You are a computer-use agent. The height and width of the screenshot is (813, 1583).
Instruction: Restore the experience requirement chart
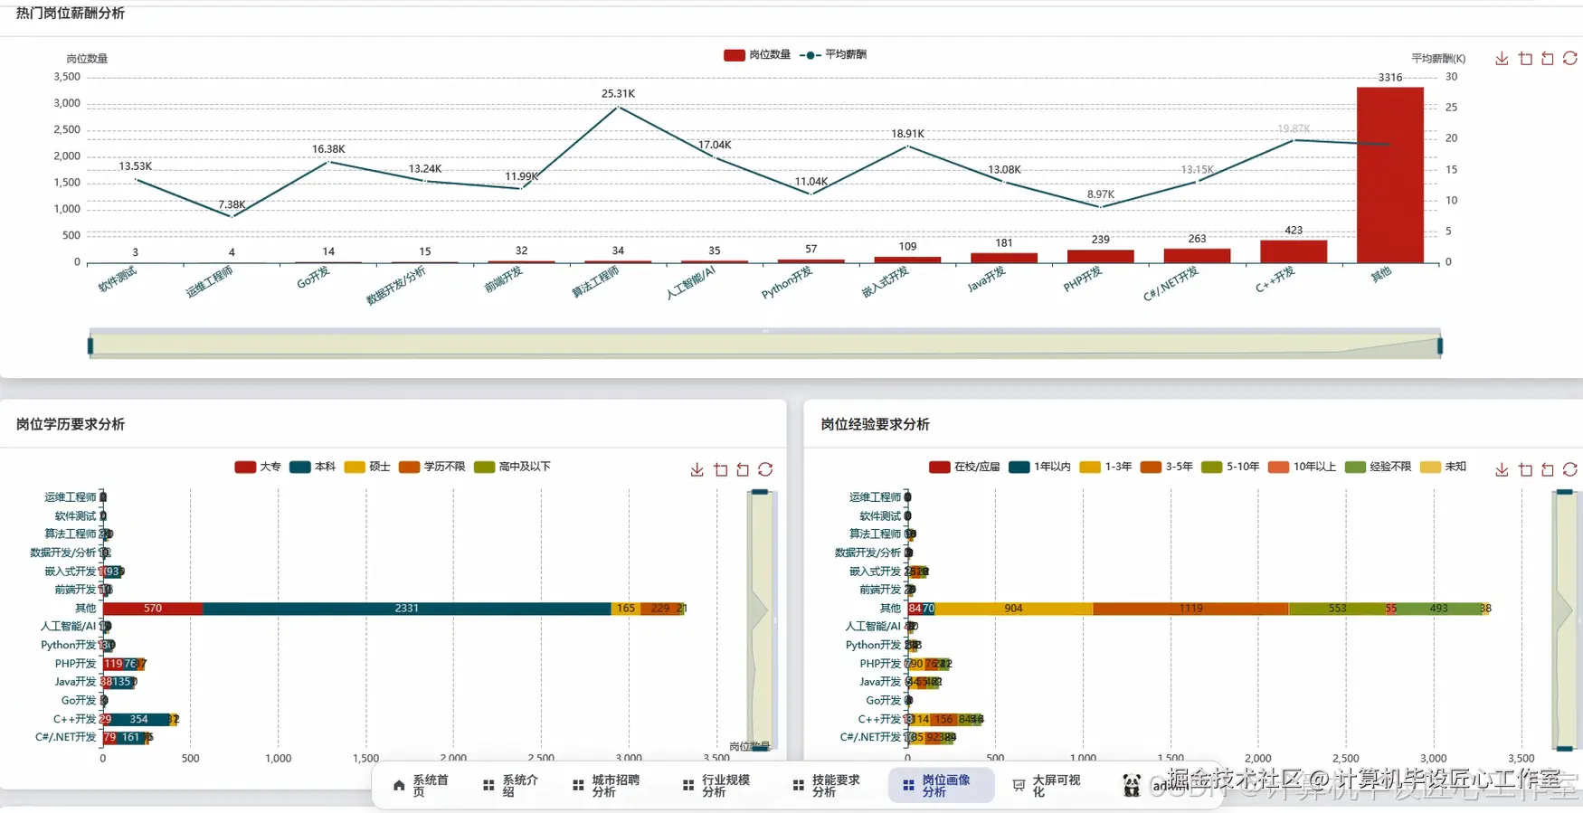[x=1570, y=469]
